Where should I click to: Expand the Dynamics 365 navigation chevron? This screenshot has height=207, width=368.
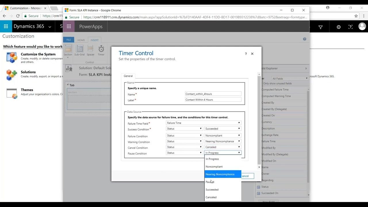(50, 27)
